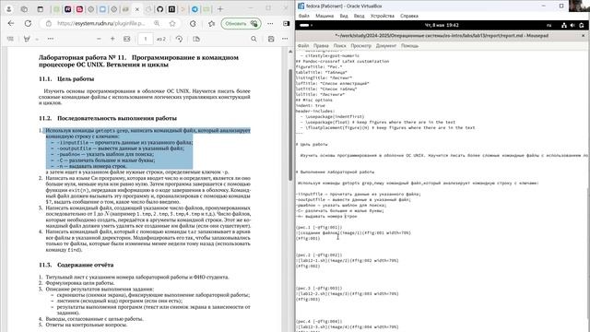This screenshot has height=332, width=590.
Task: Open Mousepad Помощь menu
Action: coord(409,45)
